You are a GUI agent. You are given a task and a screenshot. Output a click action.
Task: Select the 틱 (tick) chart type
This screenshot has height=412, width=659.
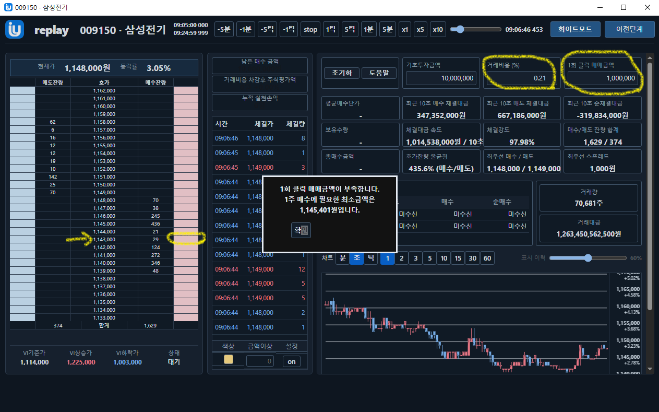(370, 258)
